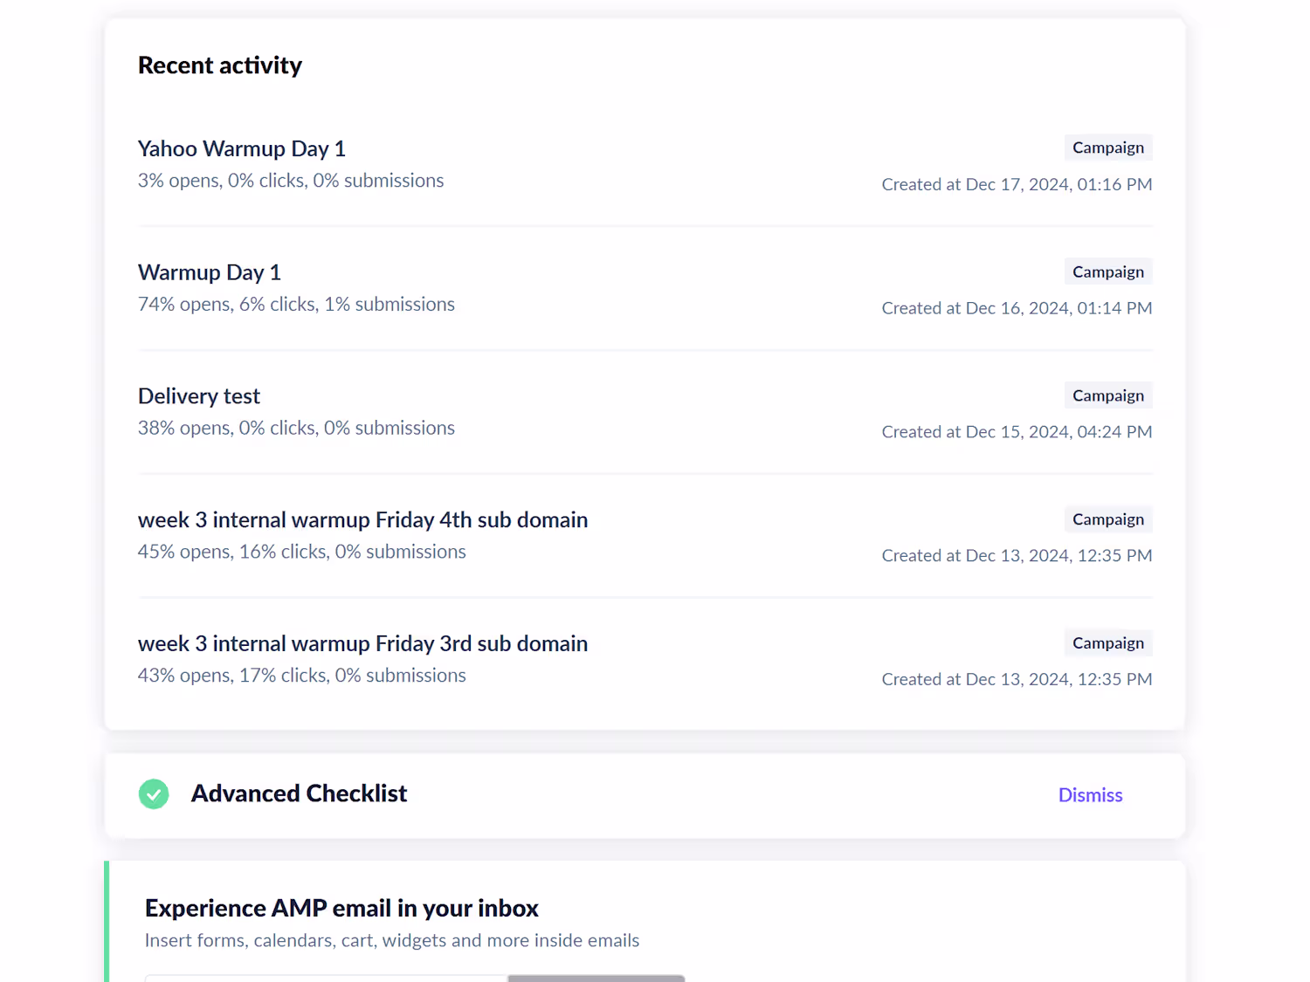Click the green checkmark icon beside Advanced Checklist
This screenshot has width=1310, height=982.
pyautogui.click(x=154, y=794)
